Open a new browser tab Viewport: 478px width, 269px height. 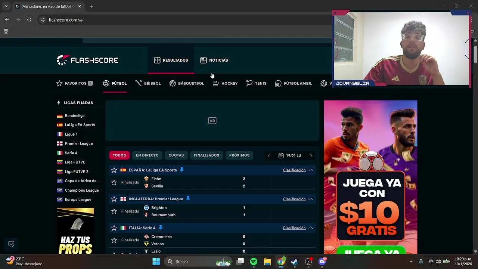click(91, 6)
